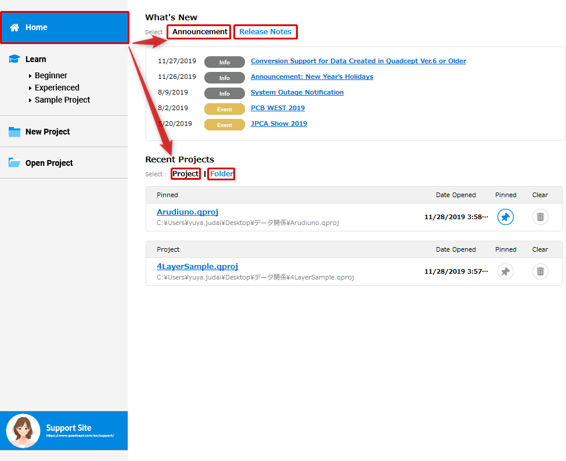
Task: Click the New Project folder icon
Action: pyautogui.click(x=15, y=132)
